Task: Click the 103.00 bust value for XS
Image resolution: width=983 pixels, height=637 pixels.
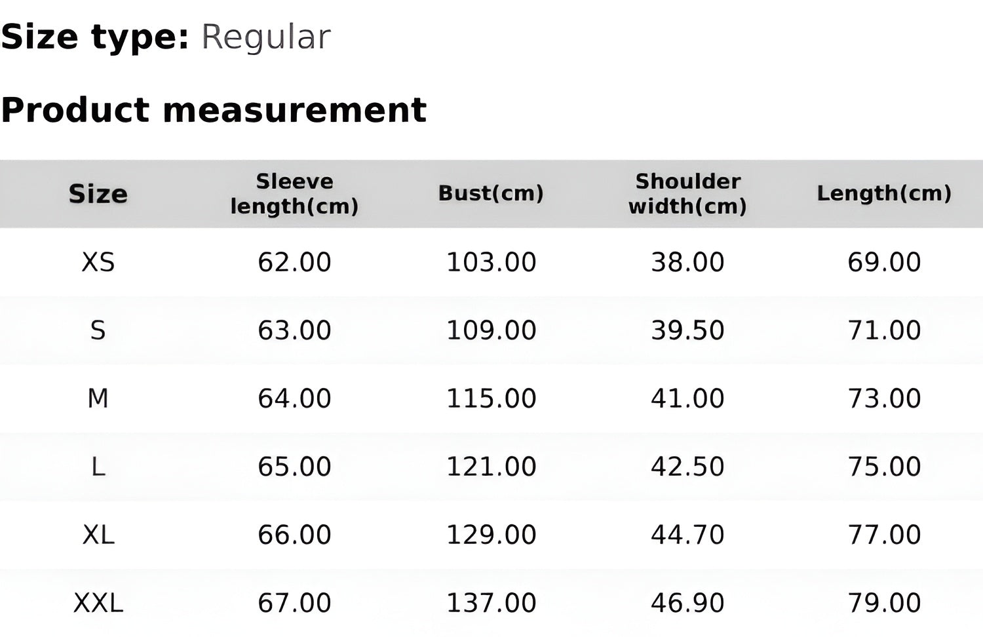Action: 491,262
